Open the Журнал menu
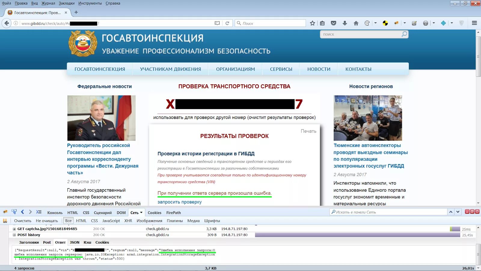Viewport: 481px width, 271px height. point(48,3)
